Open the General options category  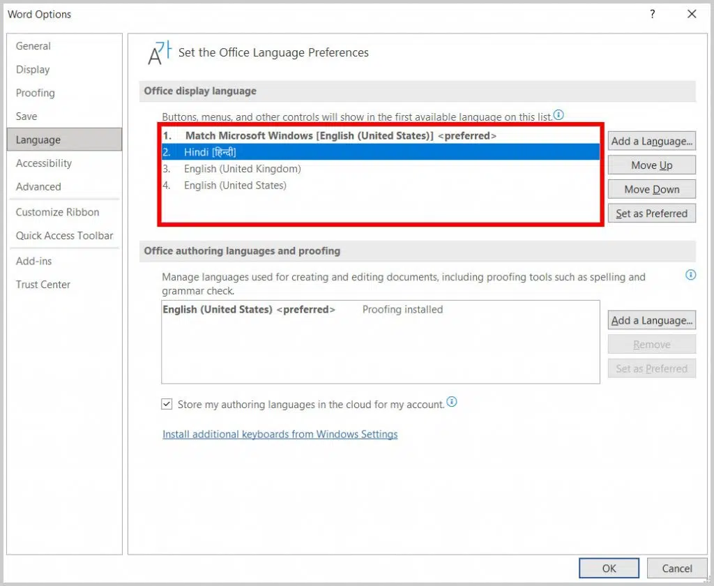coord(65,46)
